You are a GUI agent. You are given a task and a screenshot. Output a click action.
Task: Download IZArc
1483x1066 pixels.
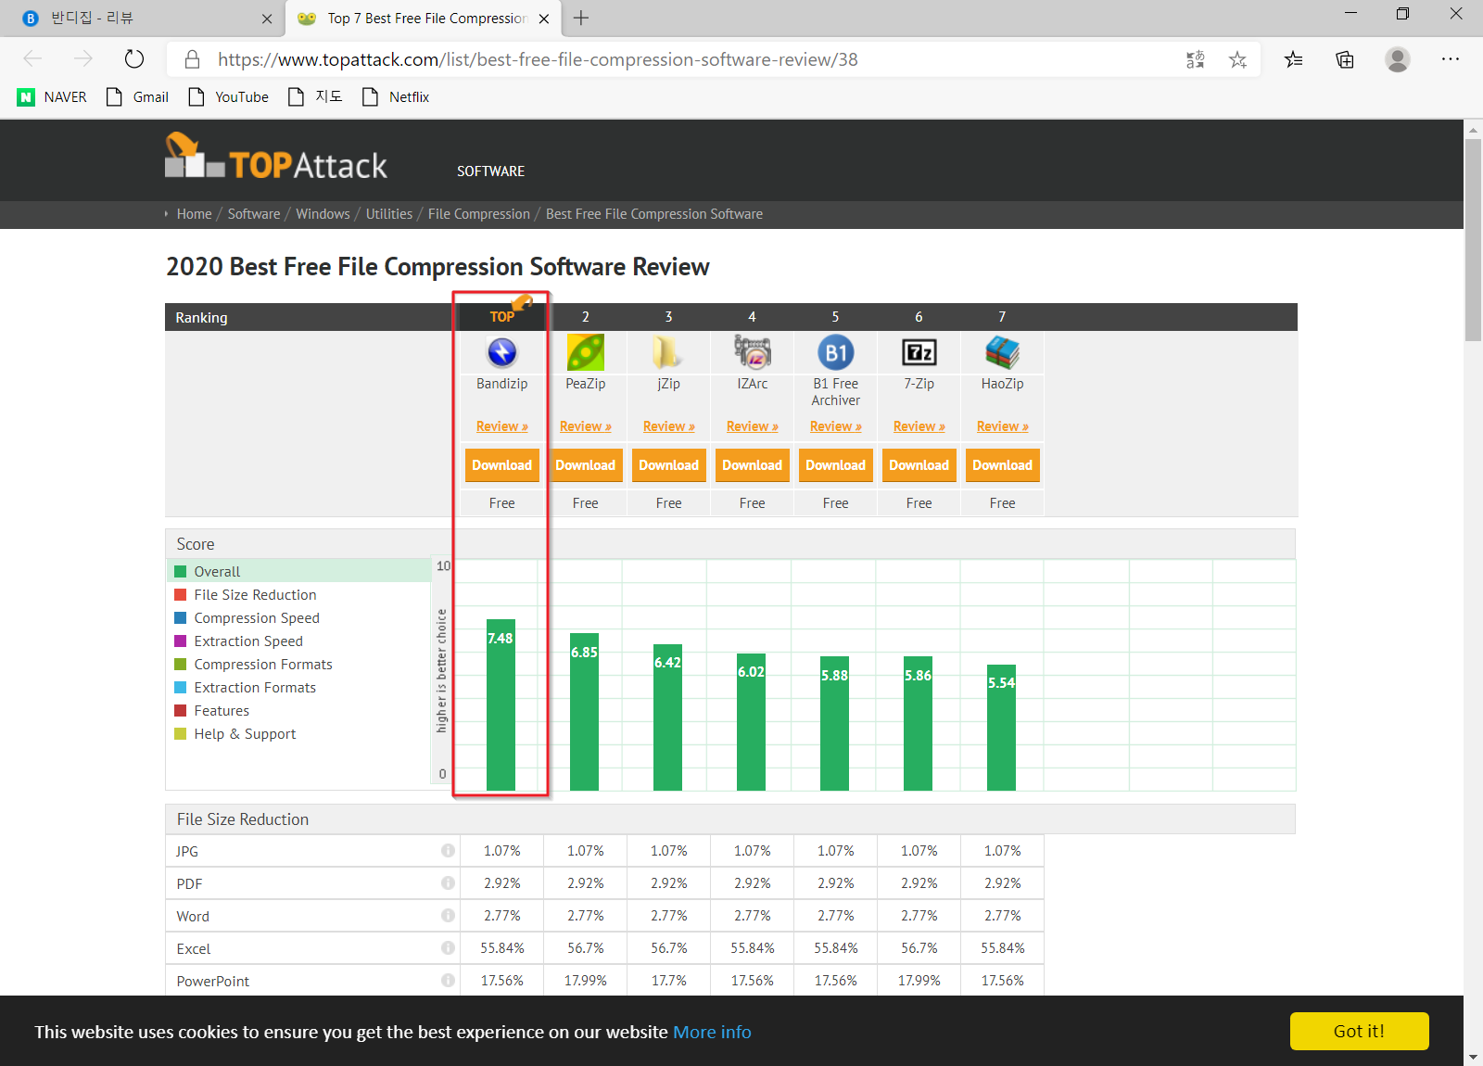click(x=753, y=465)
